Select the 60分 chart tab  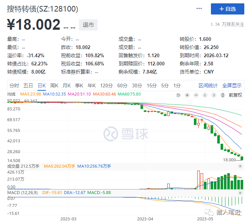point(122,85)
